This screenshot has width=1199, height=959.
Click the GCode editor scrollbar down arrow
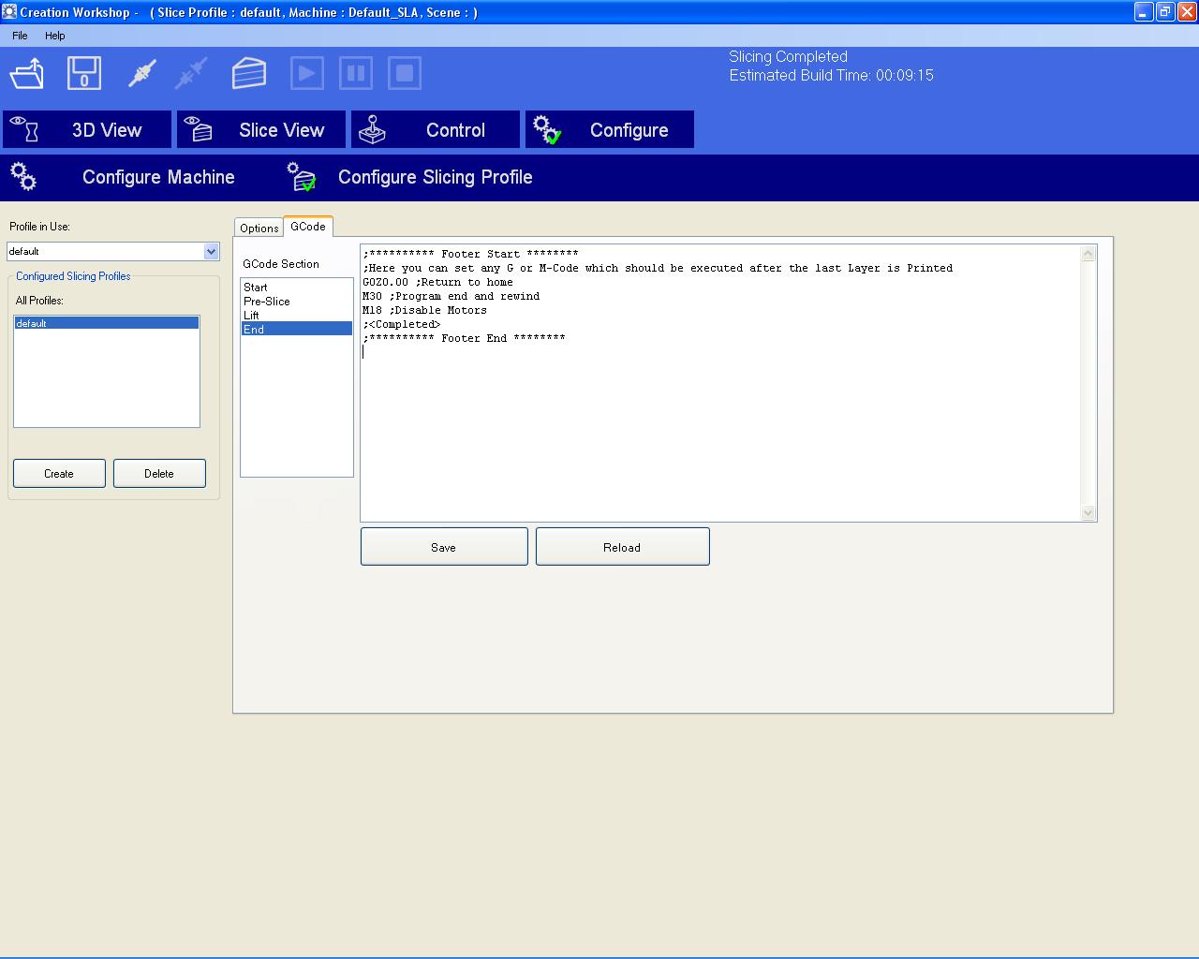(x=1088, y=512)
